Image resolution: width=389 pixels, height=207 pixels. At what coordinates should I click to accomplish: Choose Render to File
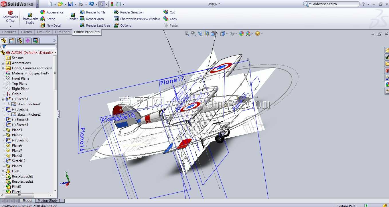92,12
